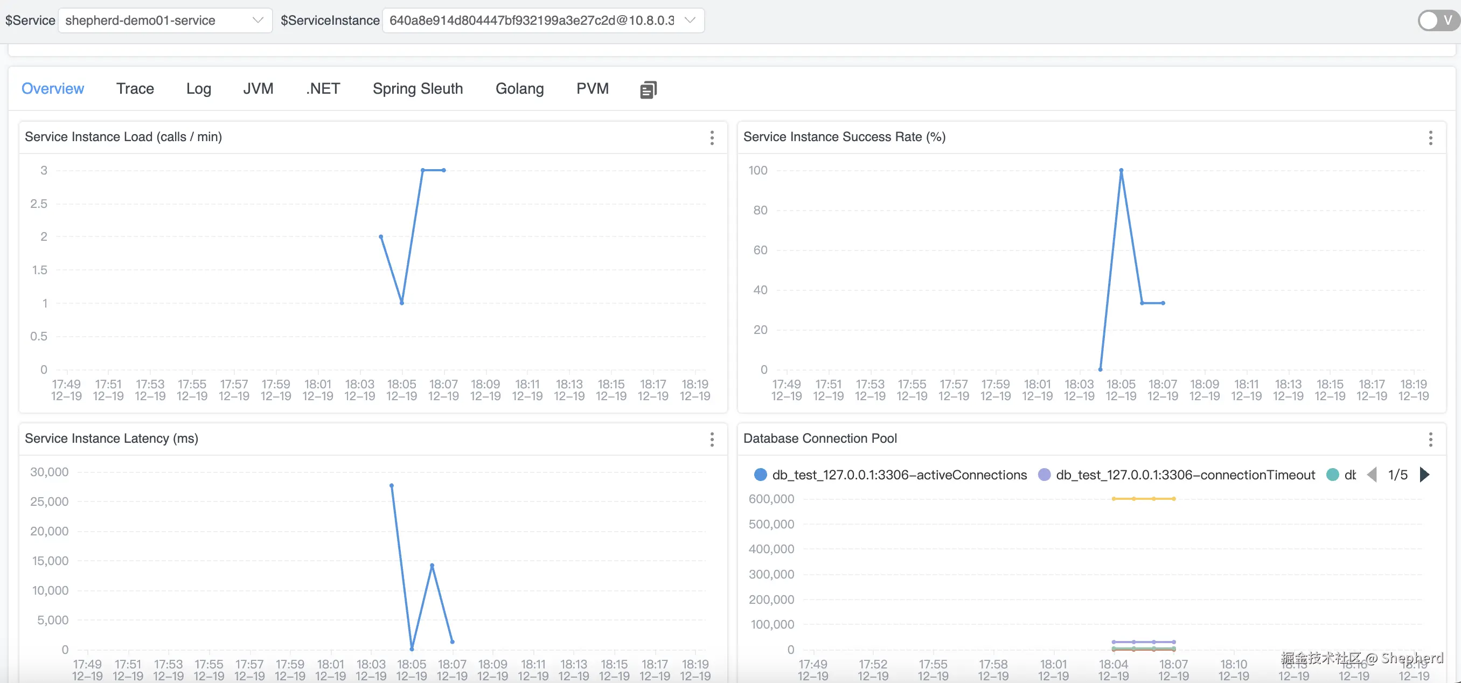Open Database Connection Pool options menu
1461x683 pixels.
(1430, 440)
